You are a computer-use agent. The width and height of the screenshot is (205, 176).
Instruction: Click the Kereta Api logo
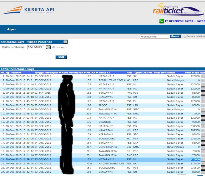(x=28, y=10)
